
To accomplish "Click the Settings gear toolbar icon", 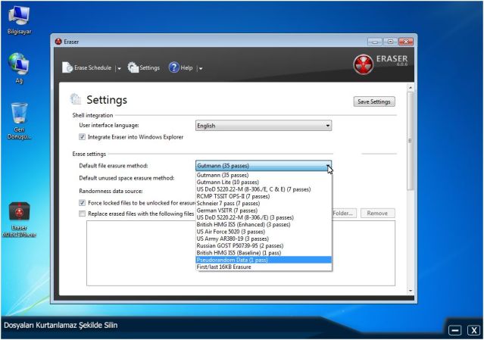I will pyautogui.click(x=133, y=67).
